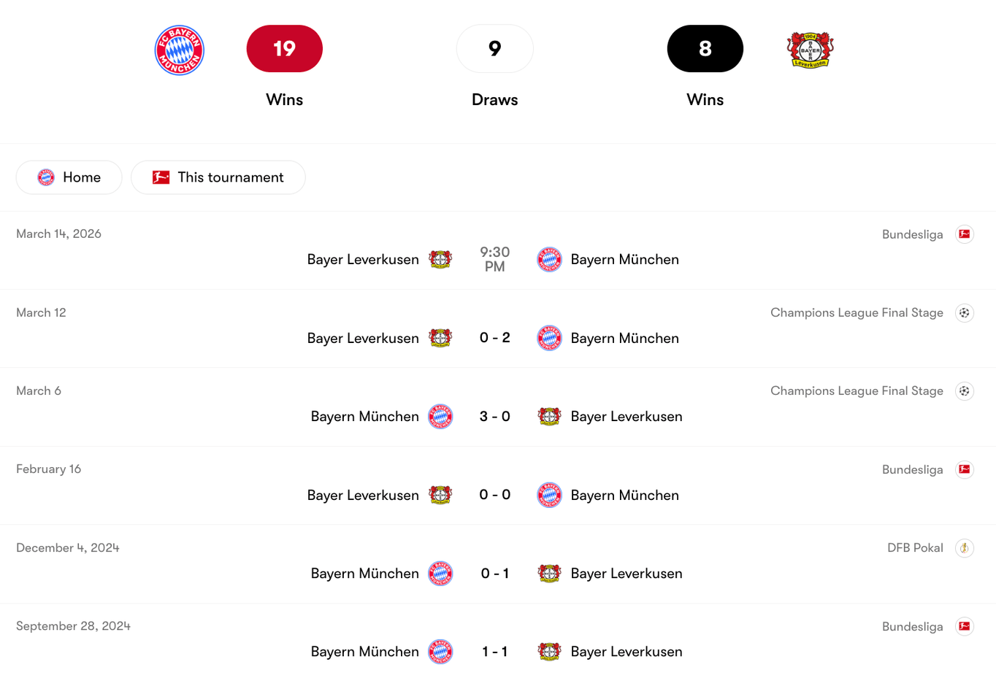This screenshot has width=996, height=678.
Task: Enable the This tournament filter
Action: pos(218,177)
